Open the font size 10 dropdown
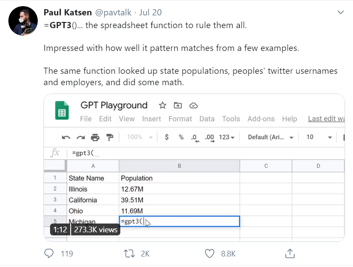 [x=319, y=137]
